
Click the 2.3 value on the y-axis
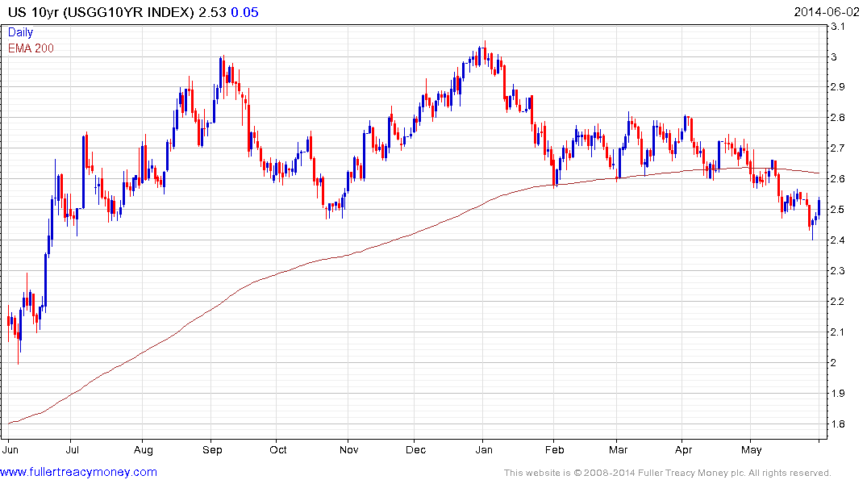pyautogui.click(x=838, y=271)
